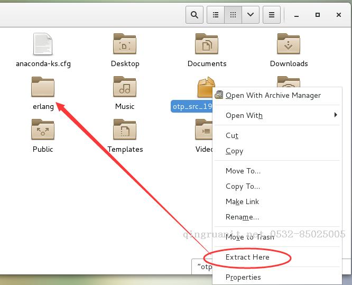
Task: Open the view options dropdown arrow
Action: 250,15
